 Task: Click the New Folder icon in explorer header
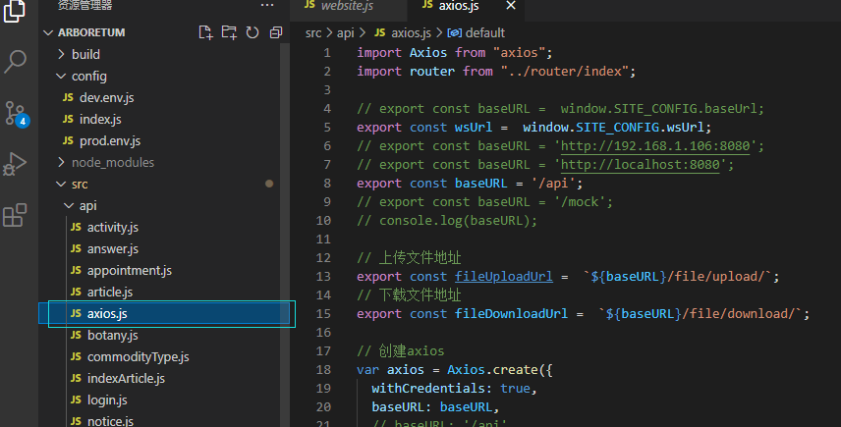(x=229, y=32)
